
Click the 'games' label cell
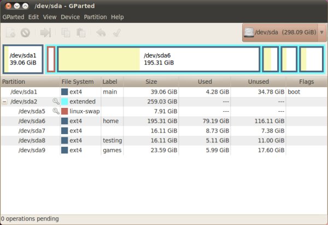click(x=112, y=151)
